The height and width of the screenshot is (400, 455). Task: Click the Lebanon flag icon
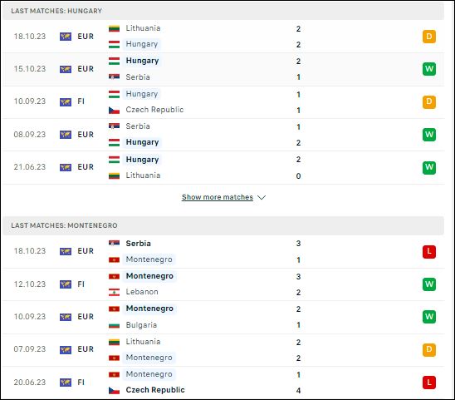coord(114,292)
